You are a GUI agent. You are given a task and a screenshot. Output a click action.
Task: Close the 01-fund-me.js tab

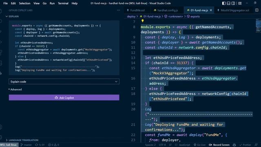(211, 10)
